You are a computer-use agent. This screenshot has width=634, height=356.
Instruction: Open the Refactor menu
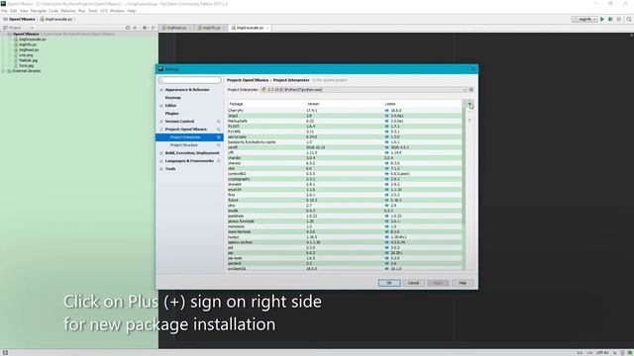(68, 11)
